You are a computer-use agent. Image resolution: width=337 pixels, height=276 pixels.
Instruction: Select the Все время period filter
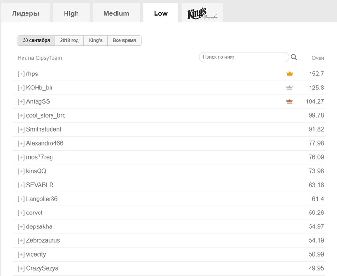click(124, 41)
